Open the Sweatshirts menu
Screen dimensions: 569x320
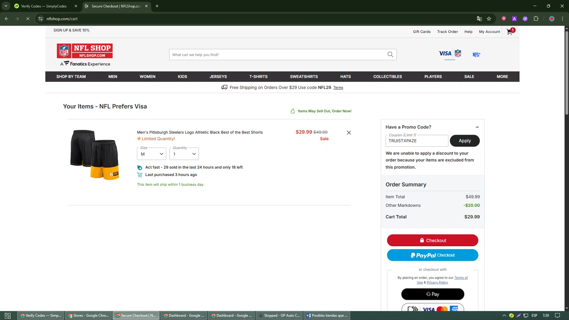pos(304,77)
